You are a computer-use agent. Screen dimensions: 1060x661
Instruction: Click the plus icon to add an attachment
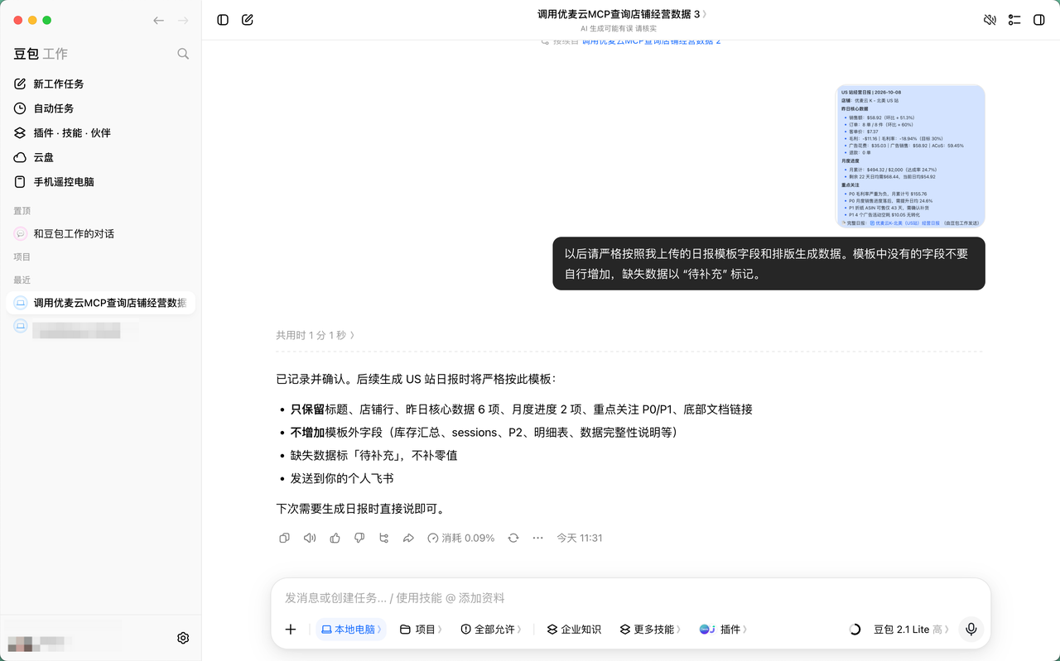(291, 630)
